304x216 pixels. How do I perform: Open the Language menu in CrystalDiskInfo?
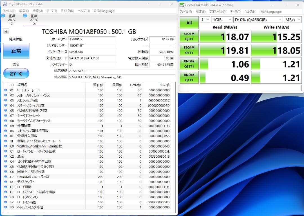coord(104,11)
